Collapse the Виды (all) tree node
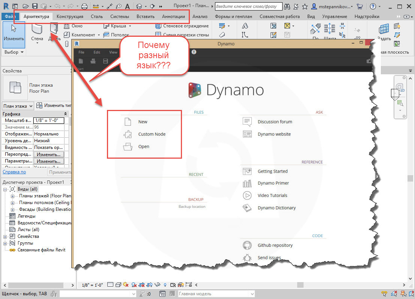This screenshot has width=415, height=299. click(5, 189)
